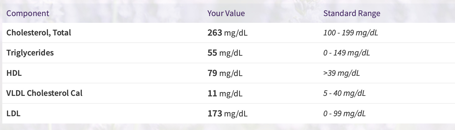Click the HDL component label
The width and height of the screenshot is (455, 130).
(14, 73)
